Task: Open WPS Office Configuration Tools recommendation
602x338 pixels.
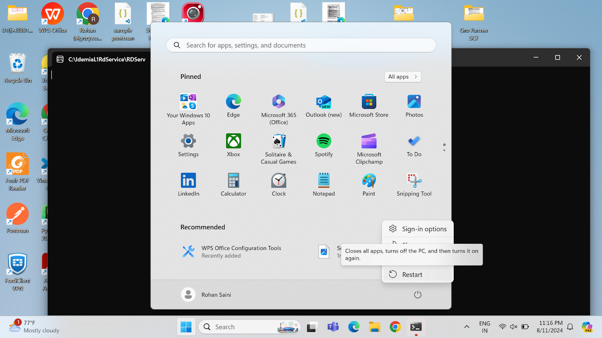Action: pyautogui.click(x=232, y=252)
